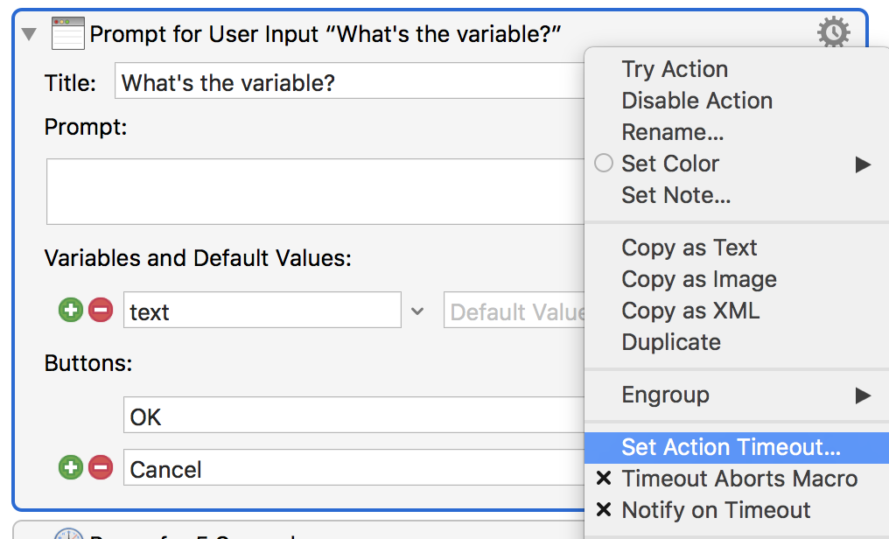This screenshot has height=539, width=889.
Task: Expand the Set Color submenu arrow
Action: [x=863, y=164]
